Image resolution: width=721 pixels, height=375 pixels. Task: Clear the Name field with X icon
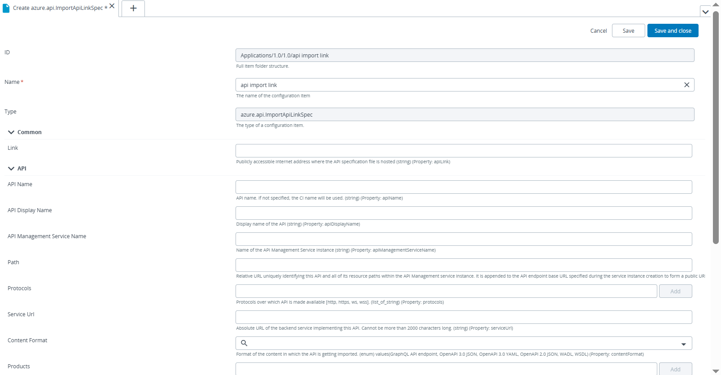coord(686,85)
